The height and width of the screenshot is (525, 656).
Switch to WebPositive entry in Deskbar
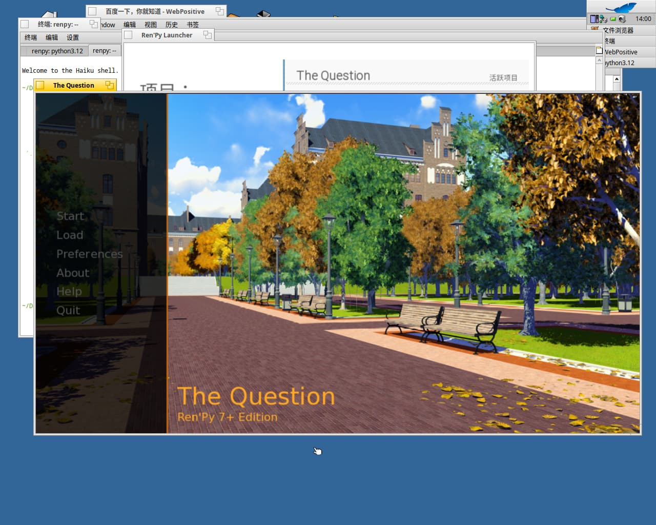630,52
